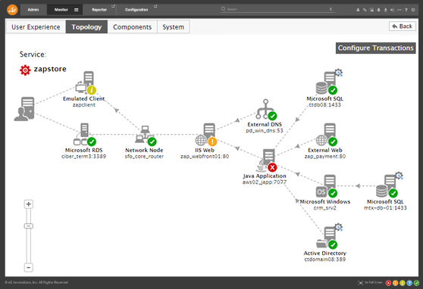Click the Go Full Screen link
The width and height of the screenshot is (423, 289).
click(371, 282)
